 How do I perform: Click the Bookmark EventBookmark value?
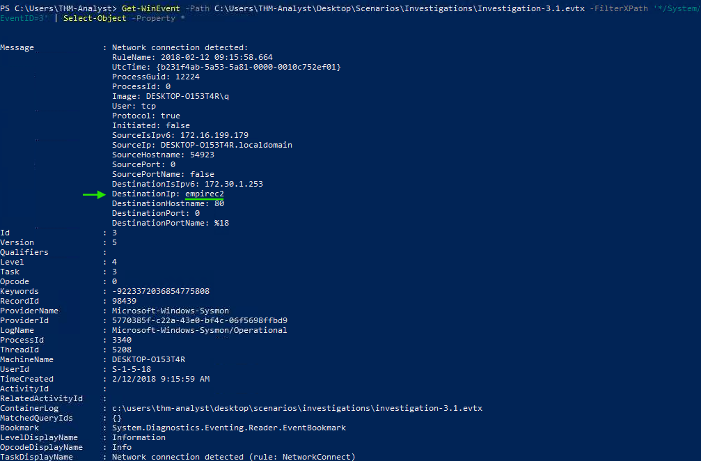(229, 428)
